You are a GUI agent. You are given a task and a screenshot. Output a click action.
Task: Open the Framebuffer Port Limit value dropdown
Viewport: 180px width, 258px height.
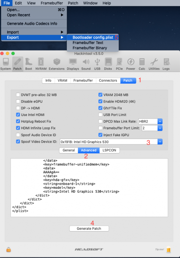pos(160,128)
